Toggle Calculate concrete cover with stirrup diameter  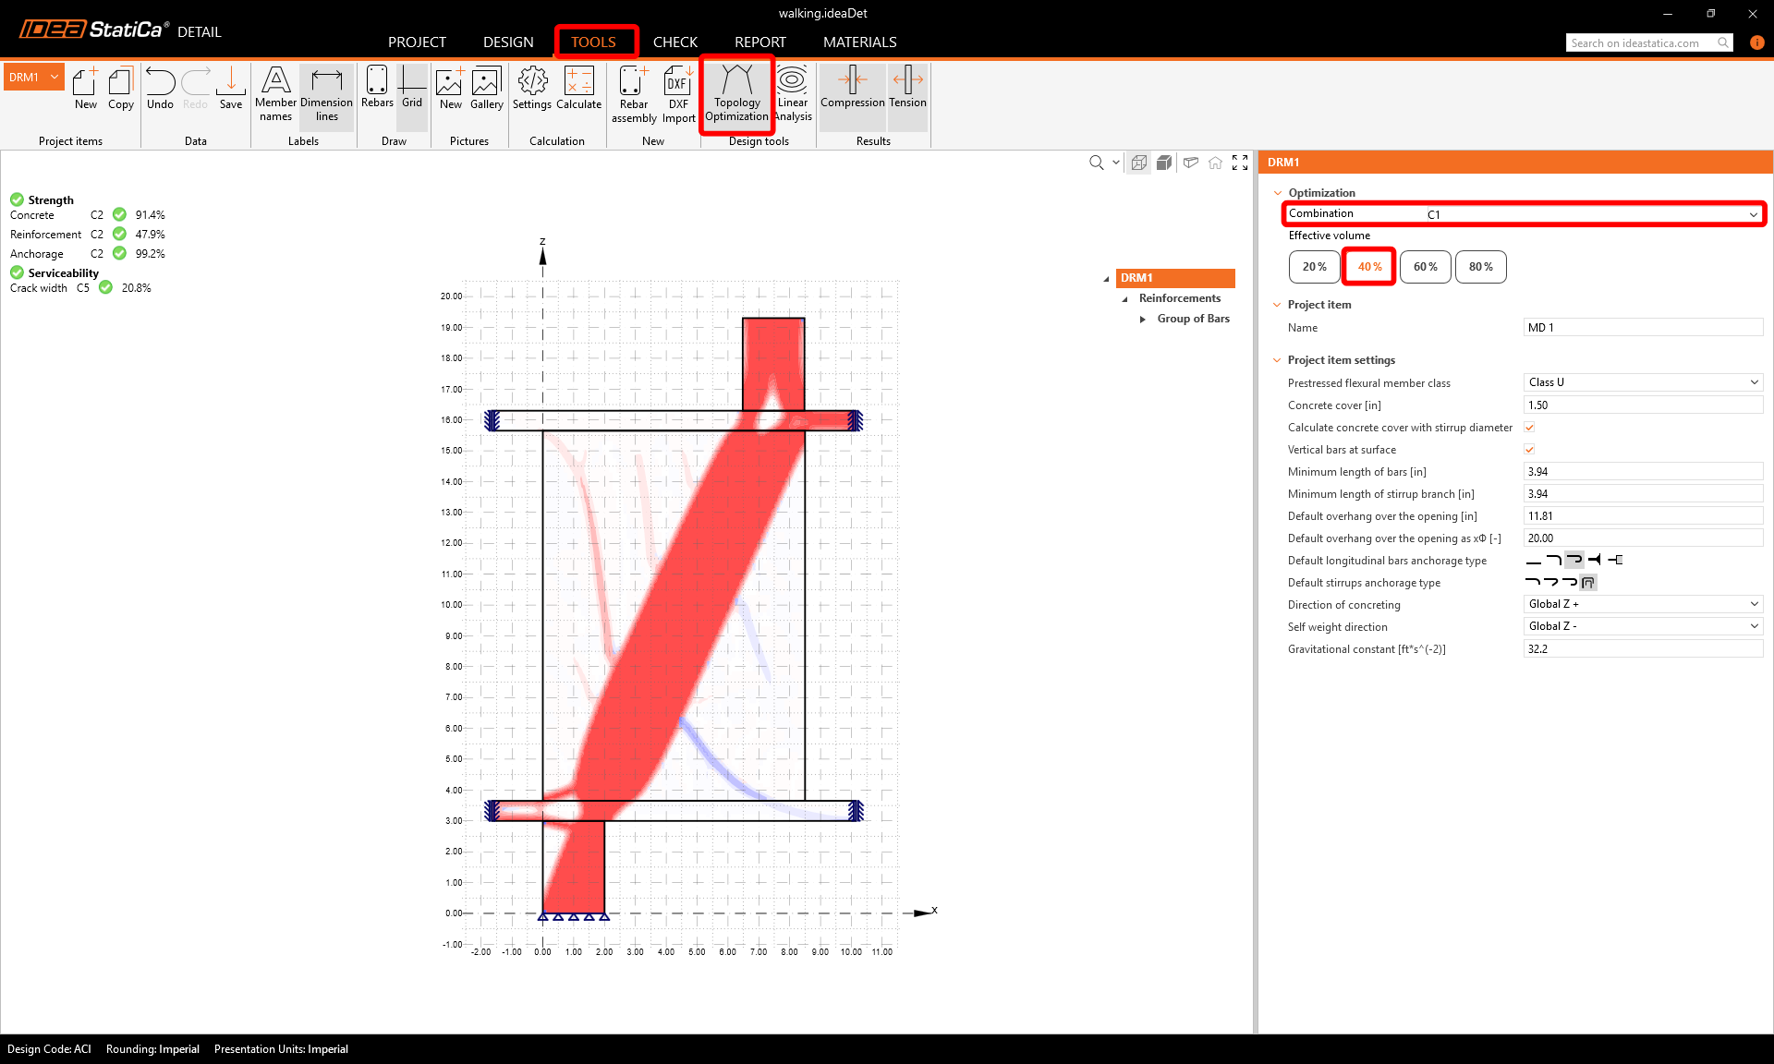1529,428
